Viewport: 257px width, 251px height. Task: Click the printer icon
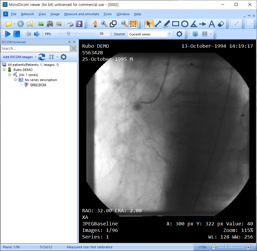point(70,24)
